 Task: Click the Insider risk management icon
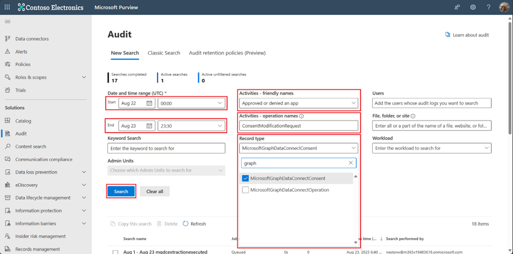[8, 236]
